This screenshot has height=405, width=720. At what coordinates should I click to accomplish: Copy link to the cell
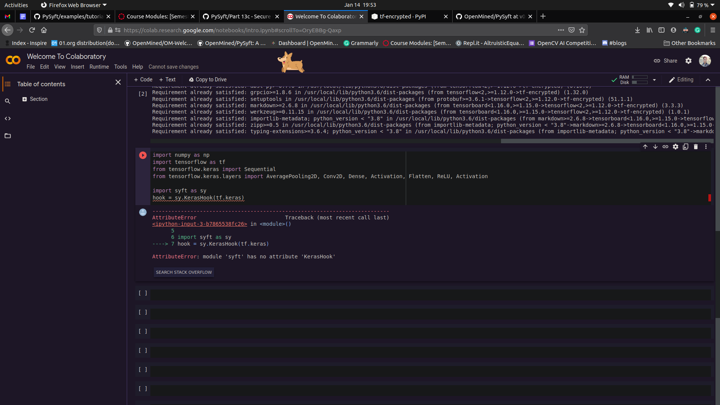click(x=665, y=147)
